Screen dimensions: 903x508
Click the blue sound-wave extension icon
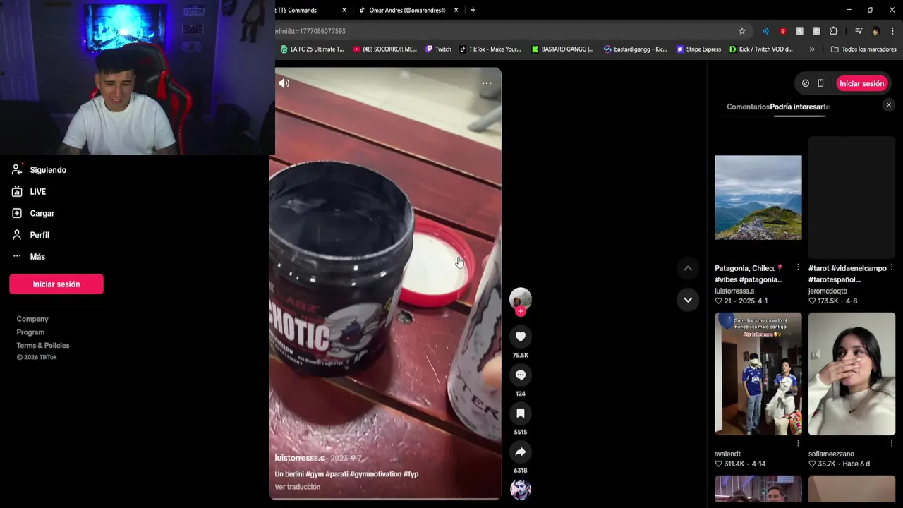765,31
